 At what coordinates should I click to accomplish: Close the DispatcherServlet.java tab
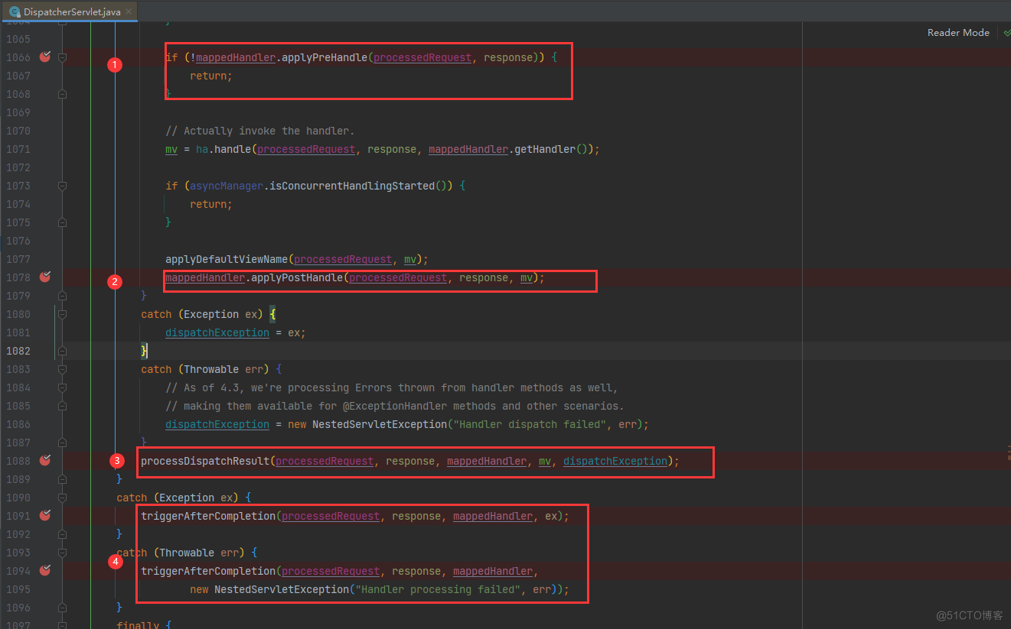129,11
